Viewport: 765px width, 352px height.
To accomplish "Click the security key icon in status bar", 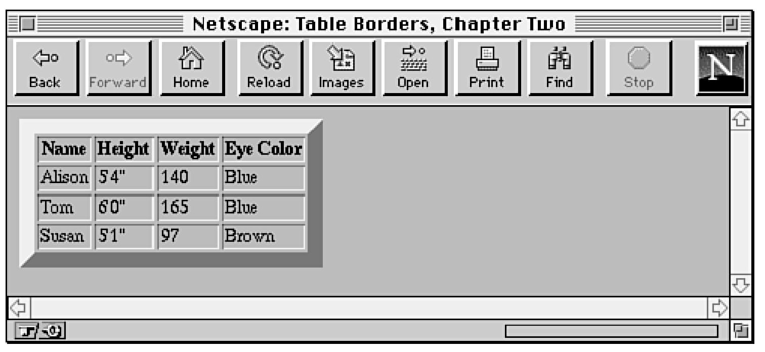I will point(26,332).
